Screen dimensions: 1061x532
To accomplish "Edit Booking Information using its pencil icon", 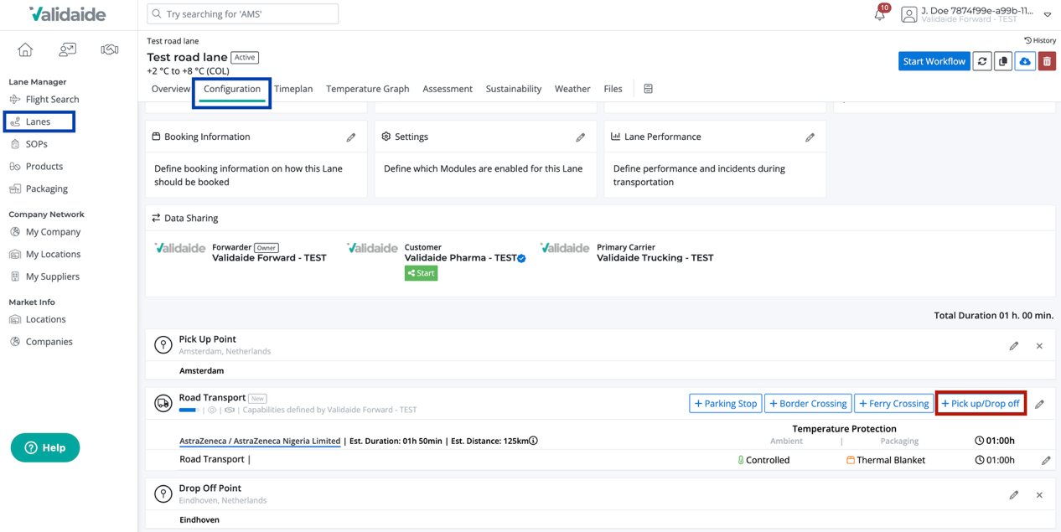I will pyautogui.click(x=351, y=137).
